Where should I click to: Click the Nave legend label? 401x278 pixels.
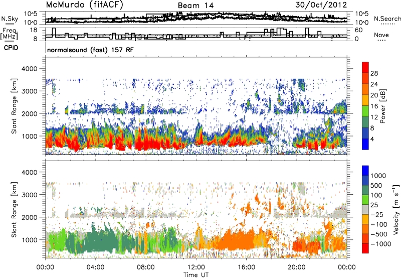point(381,35)
